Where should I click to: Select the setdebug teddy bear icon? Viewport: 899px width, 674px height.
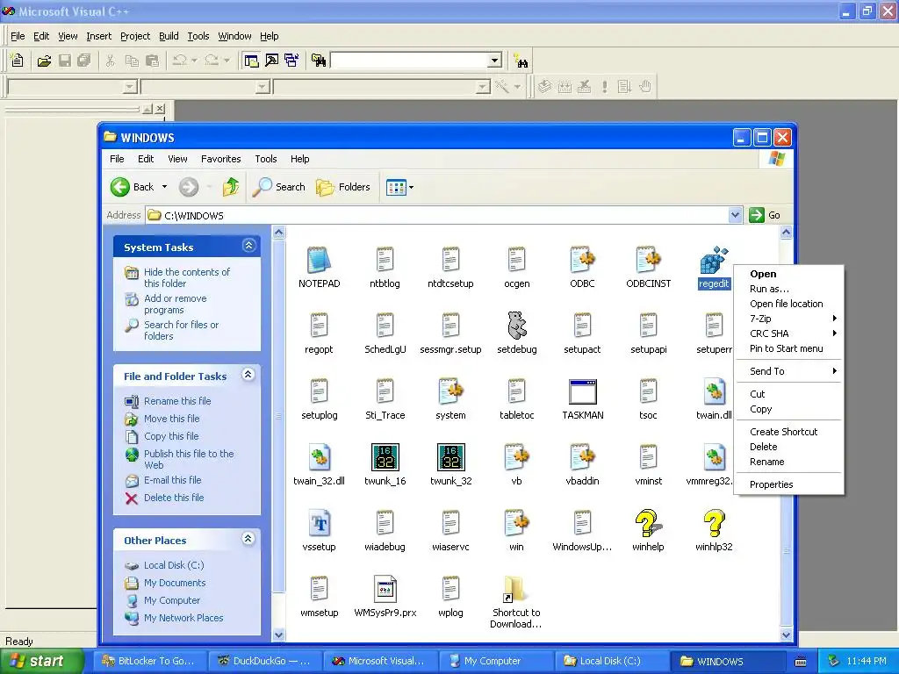point(516,326)
